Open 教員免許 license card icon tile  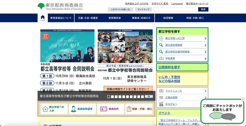point(109,109)
